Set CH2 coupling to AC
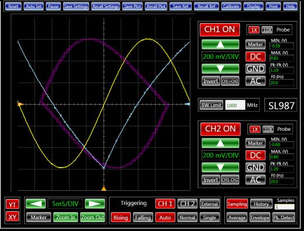This screenshot has height=231, width=304. point(255,179)
